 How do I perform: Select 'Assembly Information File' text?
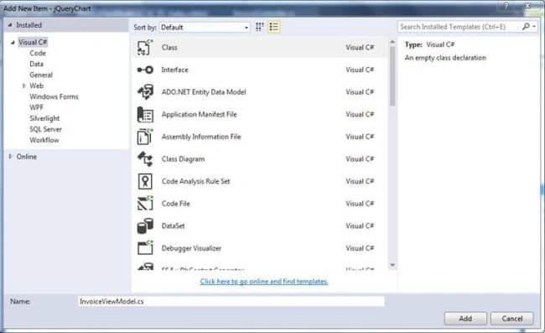pyautogui.click(x=201, y=137)
